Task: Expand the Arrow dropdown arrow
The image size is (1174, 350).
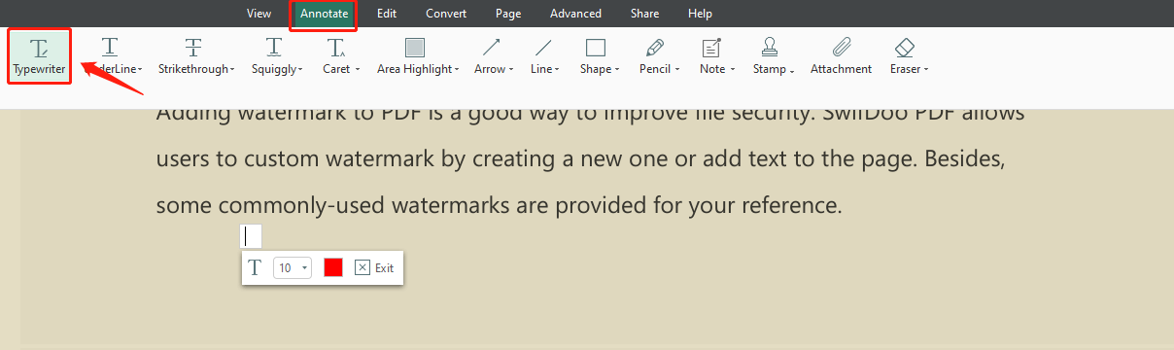Action: pos(510,70)
